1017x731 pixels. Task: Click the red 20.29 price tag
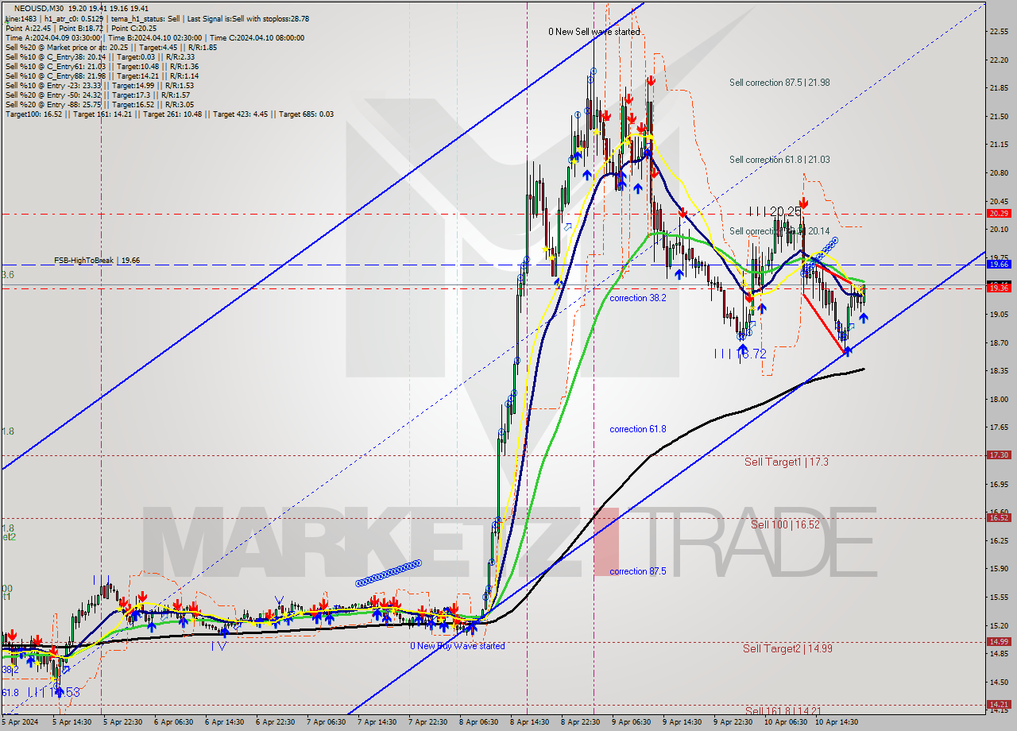pos(998,213)
